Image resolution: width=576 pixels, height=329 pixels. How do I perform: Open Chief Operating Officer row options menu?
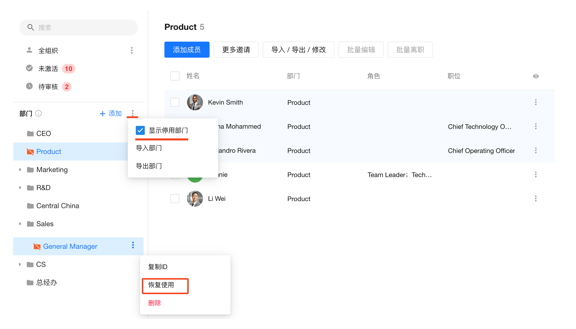[x=536, y=150]
